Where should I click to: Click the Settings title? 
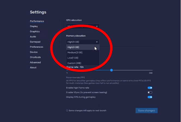[38, 12]
